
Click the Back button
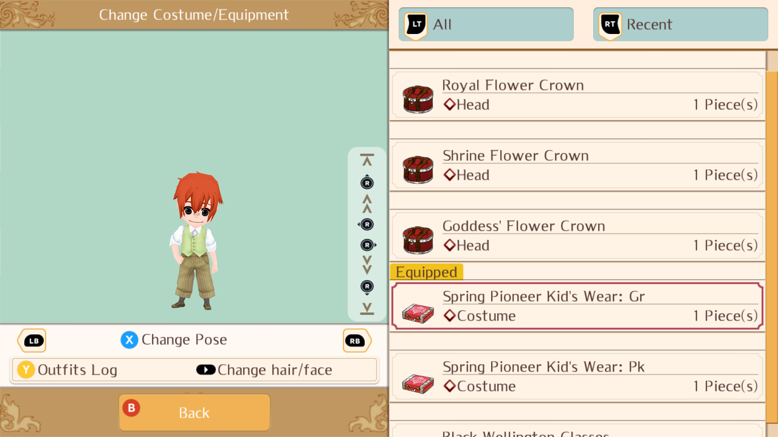194,413
